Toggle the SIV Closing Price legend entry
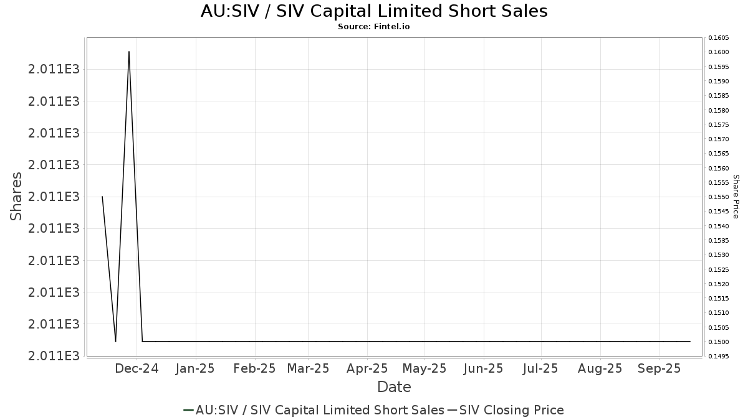This screenshot has width=748, height=420. [x=506, y=410]
